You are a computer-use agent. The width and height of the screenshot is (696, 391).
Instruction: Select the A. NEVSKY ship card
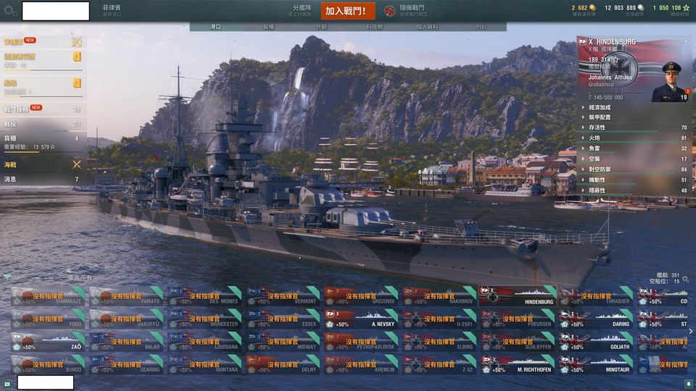tap(360, 319)
